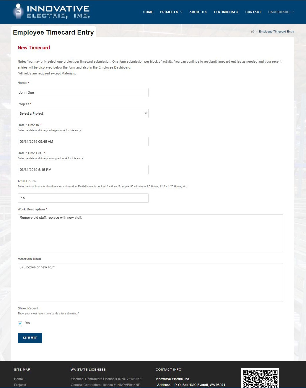Click the Name field containing John Doe
The height and width of the screenshot is (388, 306).
coord(83,92)
